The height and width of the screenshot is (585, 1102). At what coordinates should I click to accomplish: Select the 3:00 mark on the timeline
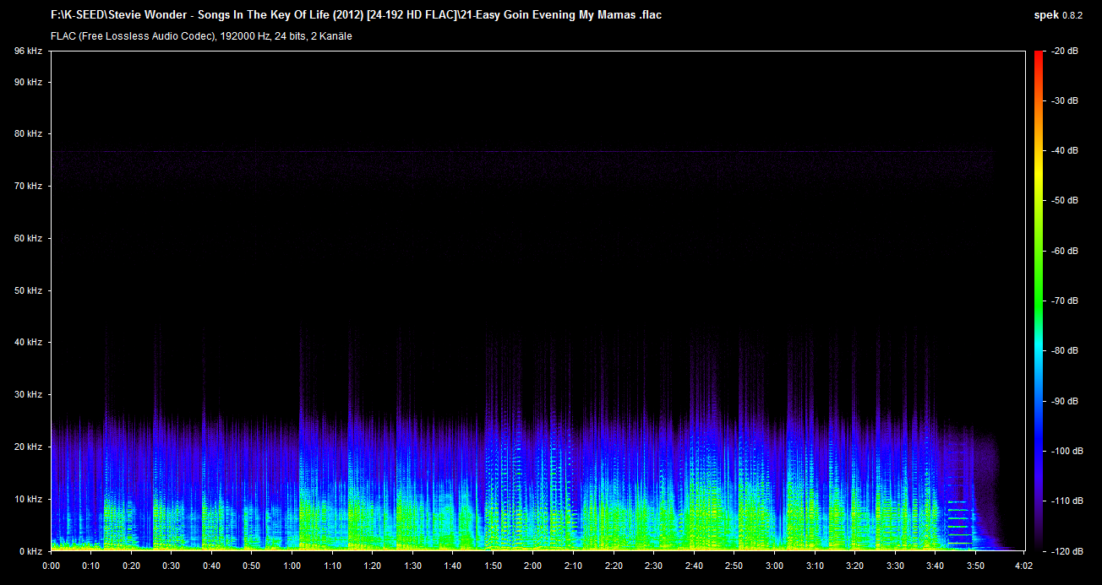point(774,566)
